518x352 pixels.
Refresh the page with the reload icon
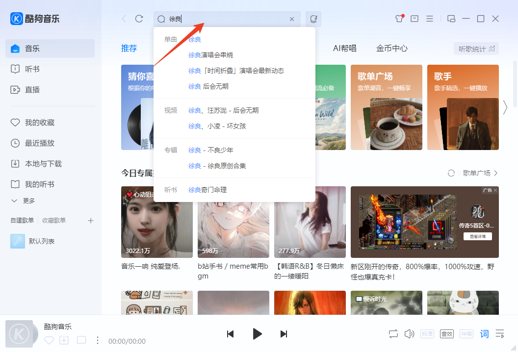point(139,19)
